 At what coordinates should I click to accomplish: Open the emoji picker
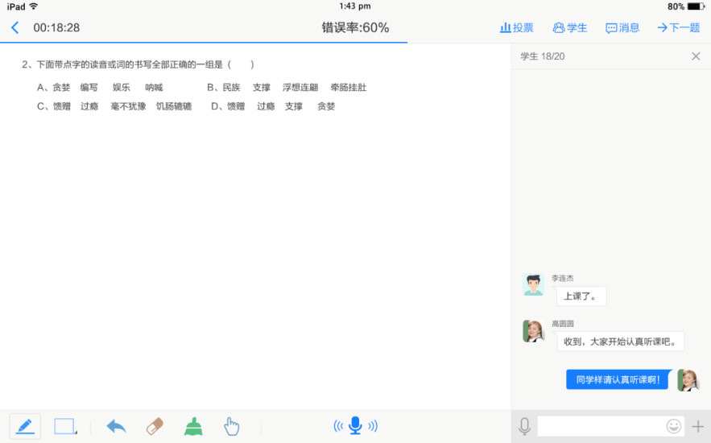pos(674,426)
